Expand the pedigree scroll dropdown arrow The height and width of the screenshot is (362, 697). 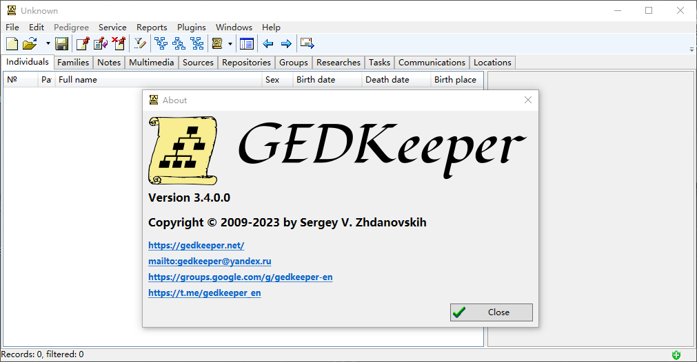(230, 43)
